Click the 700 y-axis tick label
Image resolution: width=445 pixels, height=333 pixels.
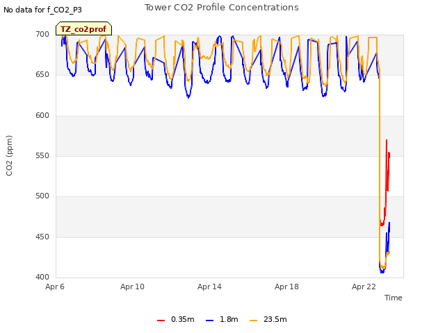point(42,34)
